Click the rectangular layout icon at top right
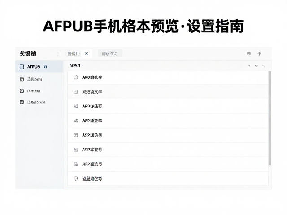This screenshot has width=287, height=215. [x=249, y=53]
